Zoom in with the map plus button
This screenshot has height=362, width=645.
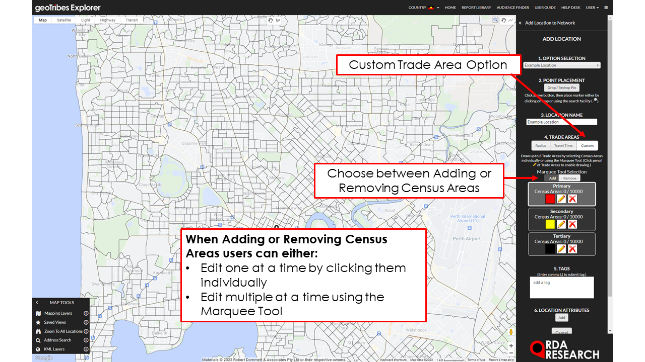[x=510, y=345]
